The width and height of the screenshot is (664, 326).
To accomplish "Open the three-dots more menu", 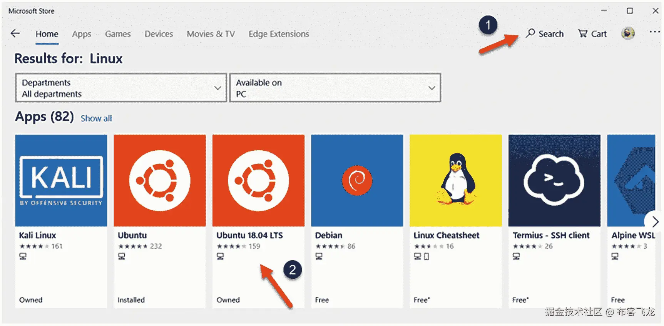I will [x=654, y=32].
